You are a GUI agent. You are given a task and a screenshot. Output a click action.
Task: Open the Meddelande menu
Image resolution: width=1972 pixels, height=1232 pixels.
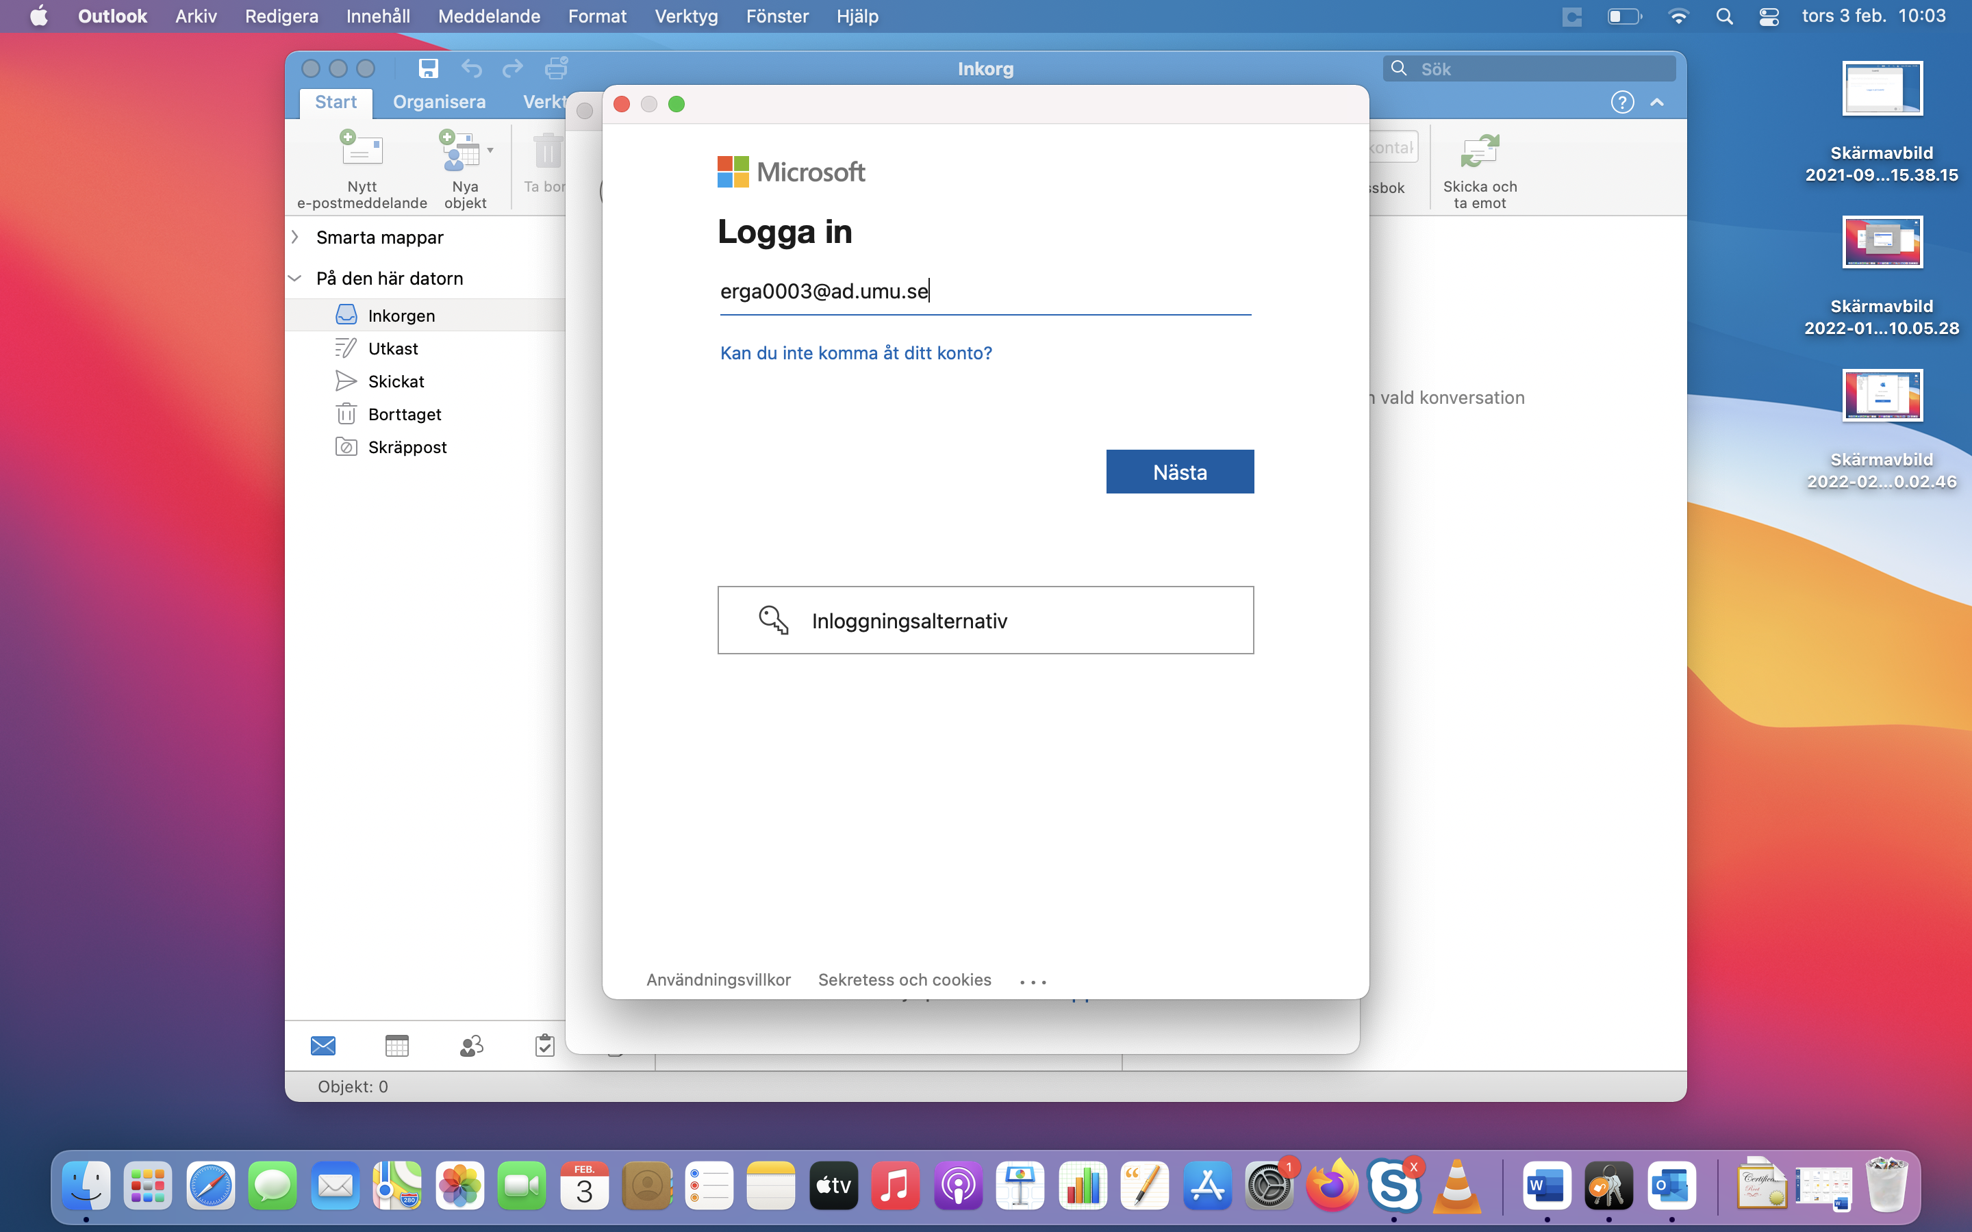489,16
